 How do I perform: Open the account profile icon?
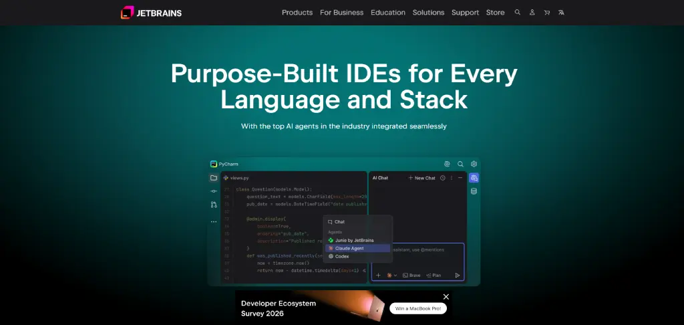tap(532, 12)
